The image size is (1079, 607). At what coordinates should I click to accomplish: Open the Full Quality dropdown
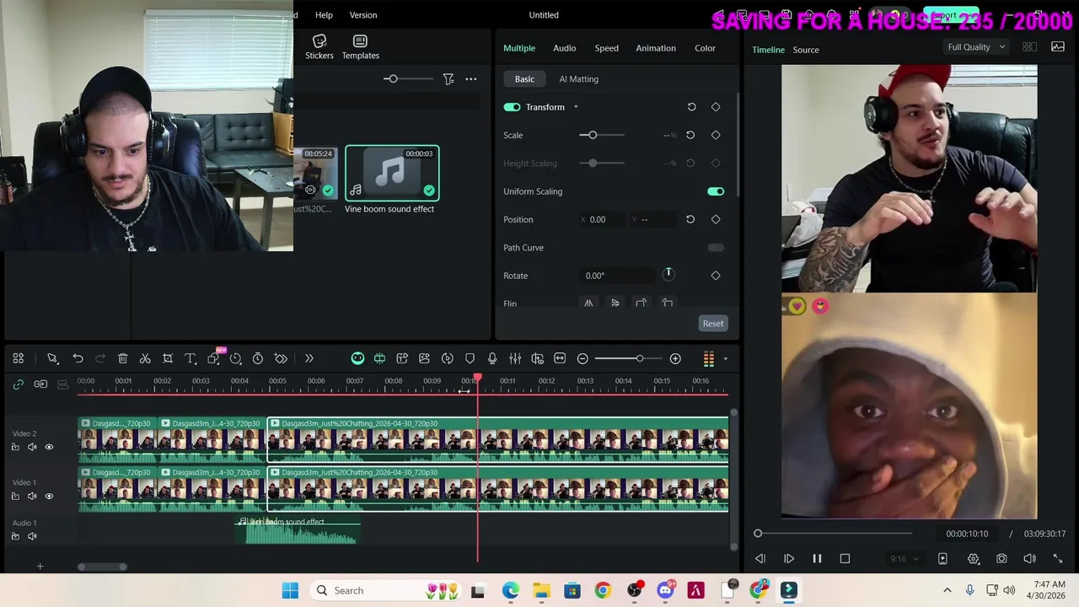[976, 47]
